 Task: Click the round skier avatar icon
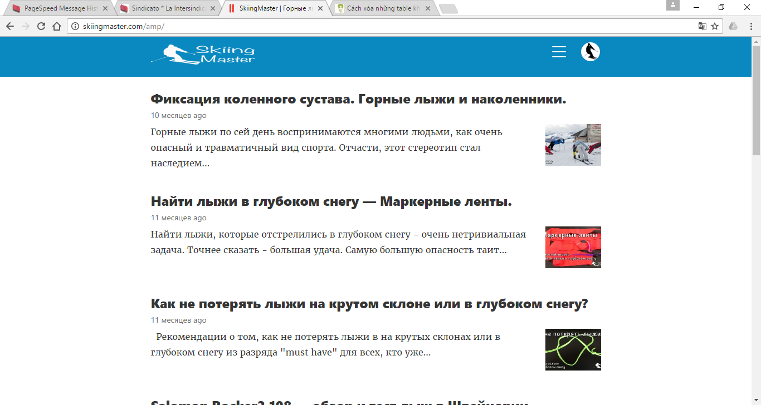click(x=591, y=52)
